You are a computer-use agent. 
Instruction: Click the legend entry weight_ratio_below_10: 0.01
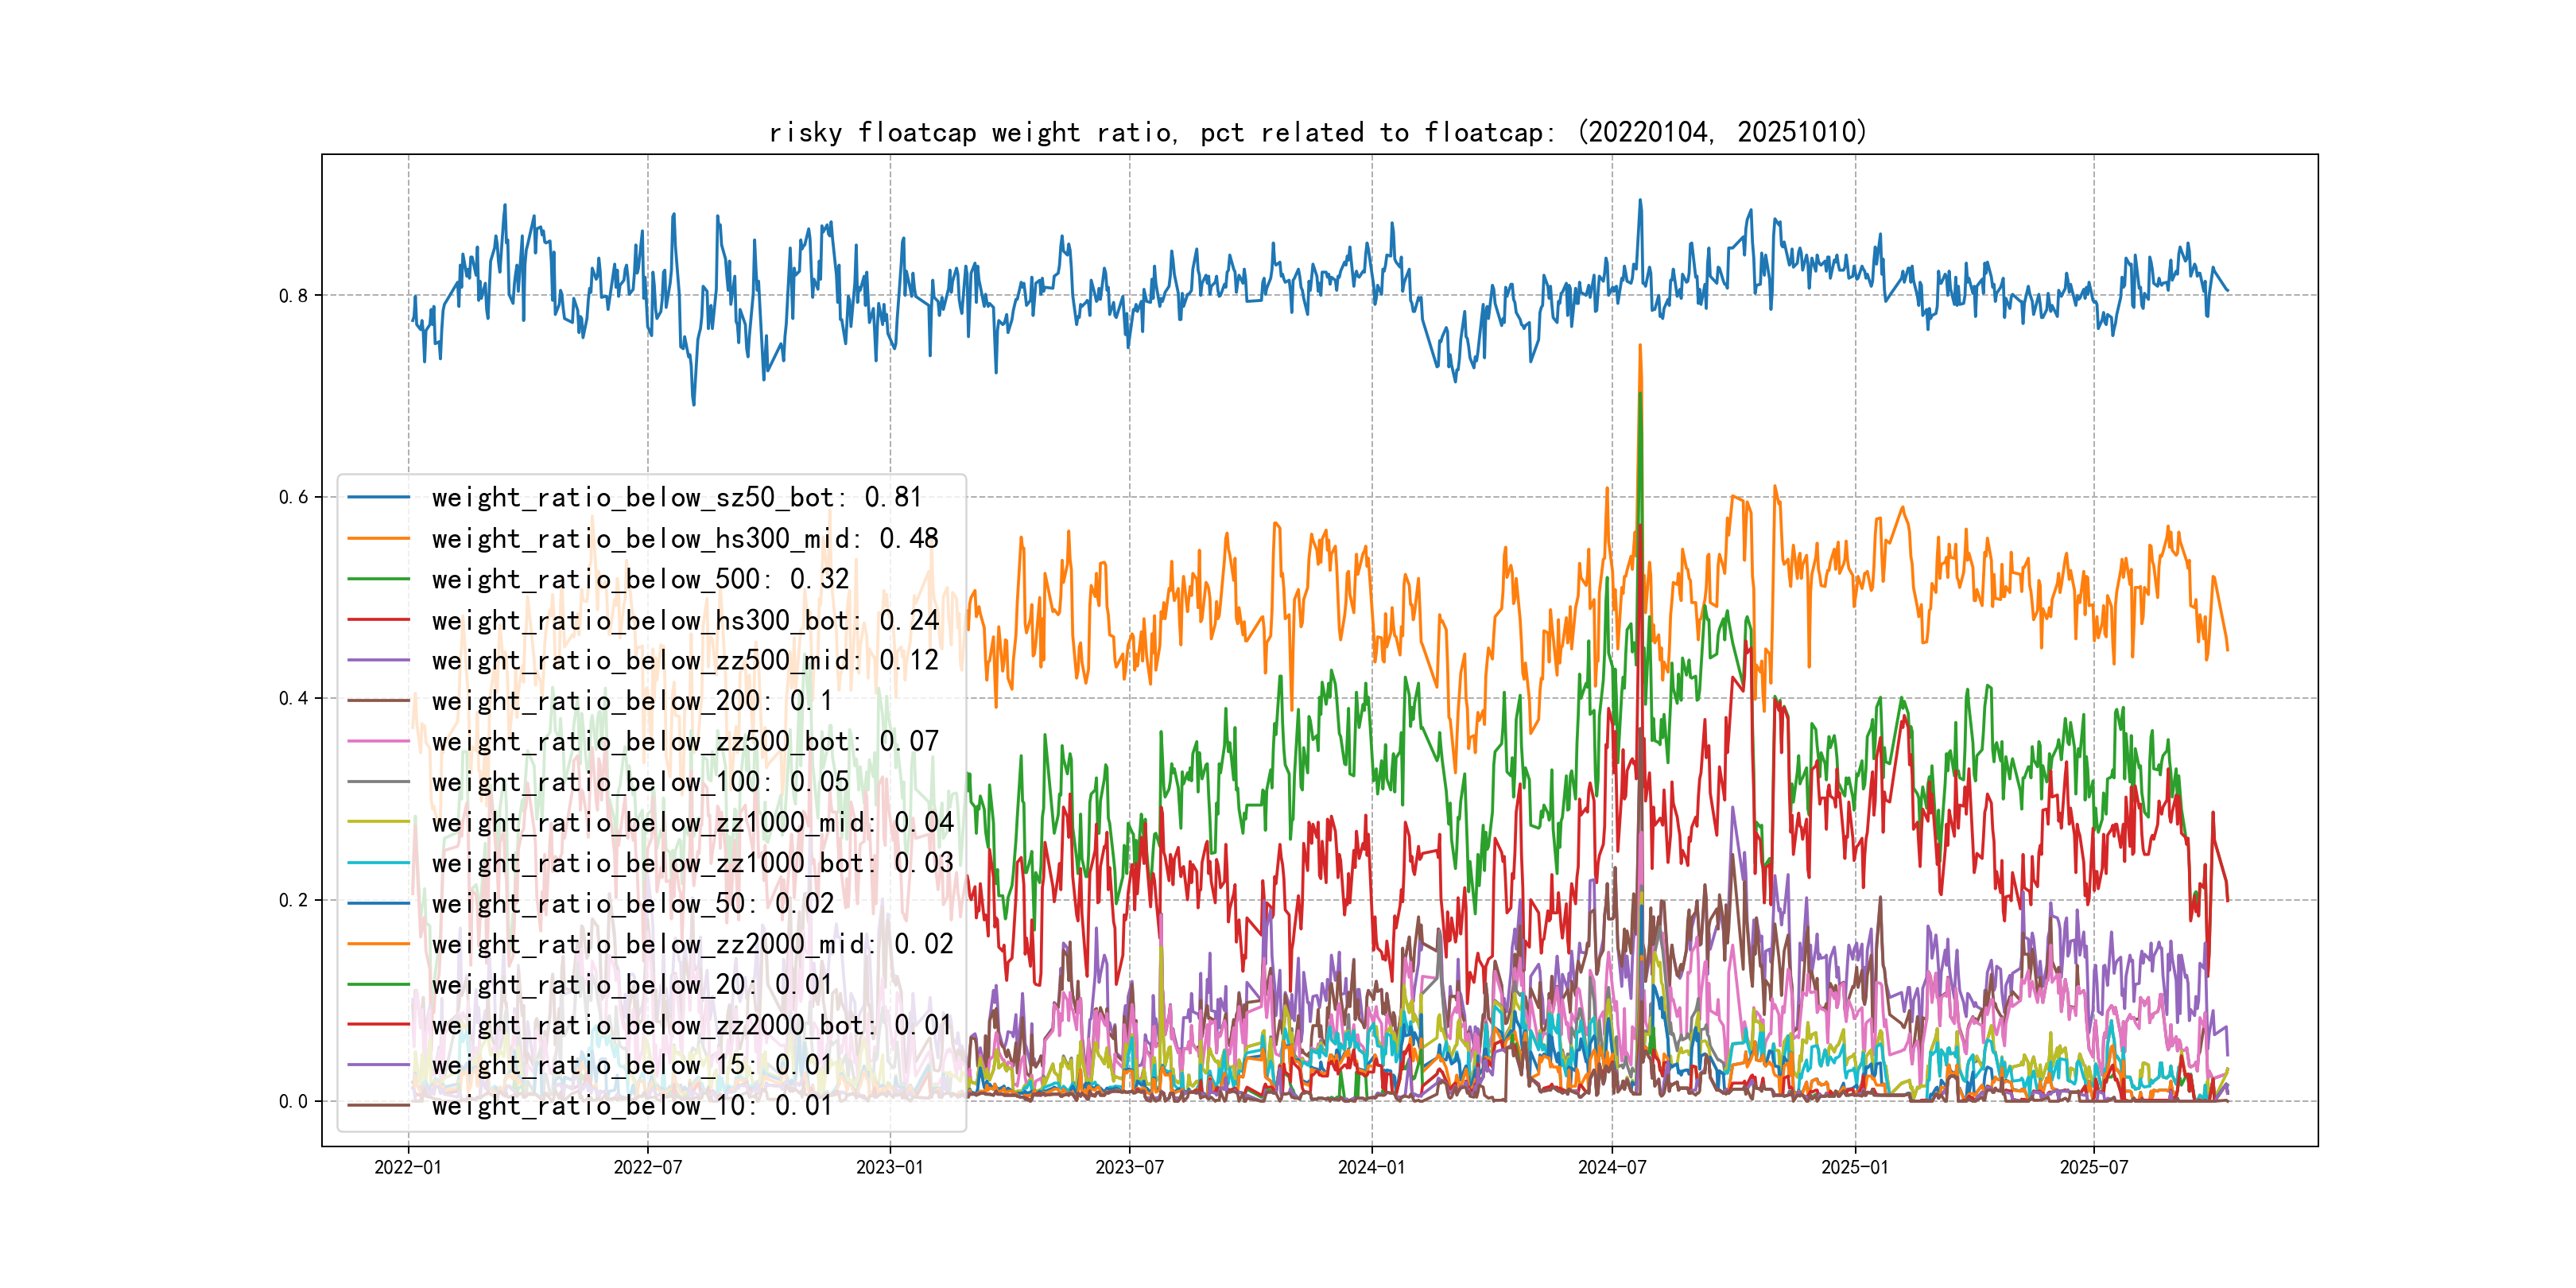(631, 1105)
